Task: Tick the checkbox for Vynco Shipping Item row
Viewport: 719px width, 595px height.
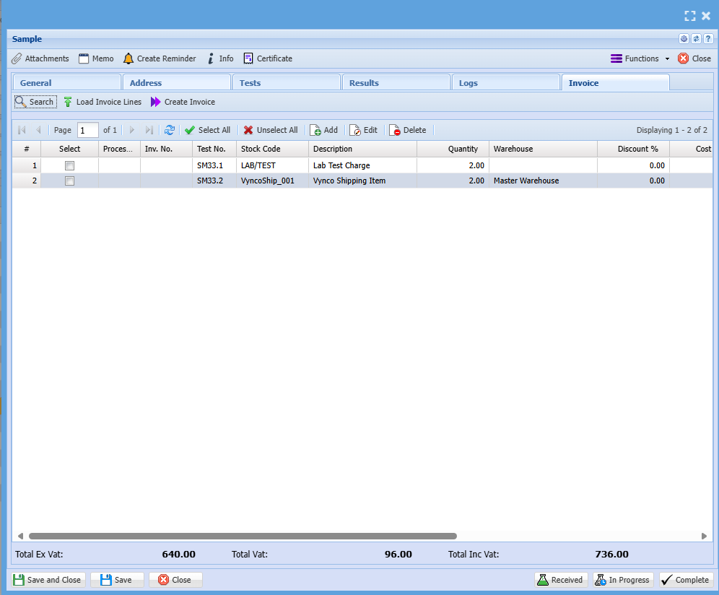Action: (x=70, y=181)
